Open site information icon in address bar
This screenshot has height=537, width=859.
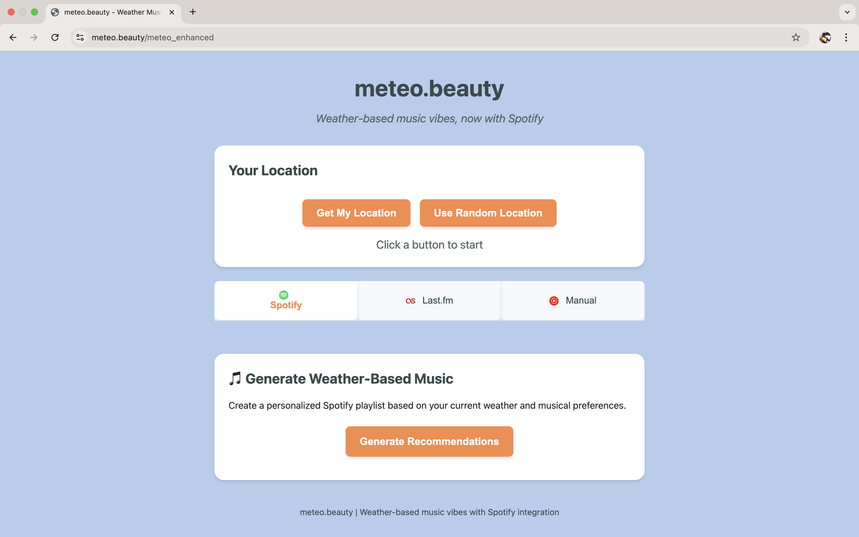[x=80, y=37]
